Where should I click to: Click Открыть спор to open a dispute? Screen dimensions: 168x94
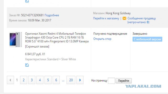(x=102, y=39)
